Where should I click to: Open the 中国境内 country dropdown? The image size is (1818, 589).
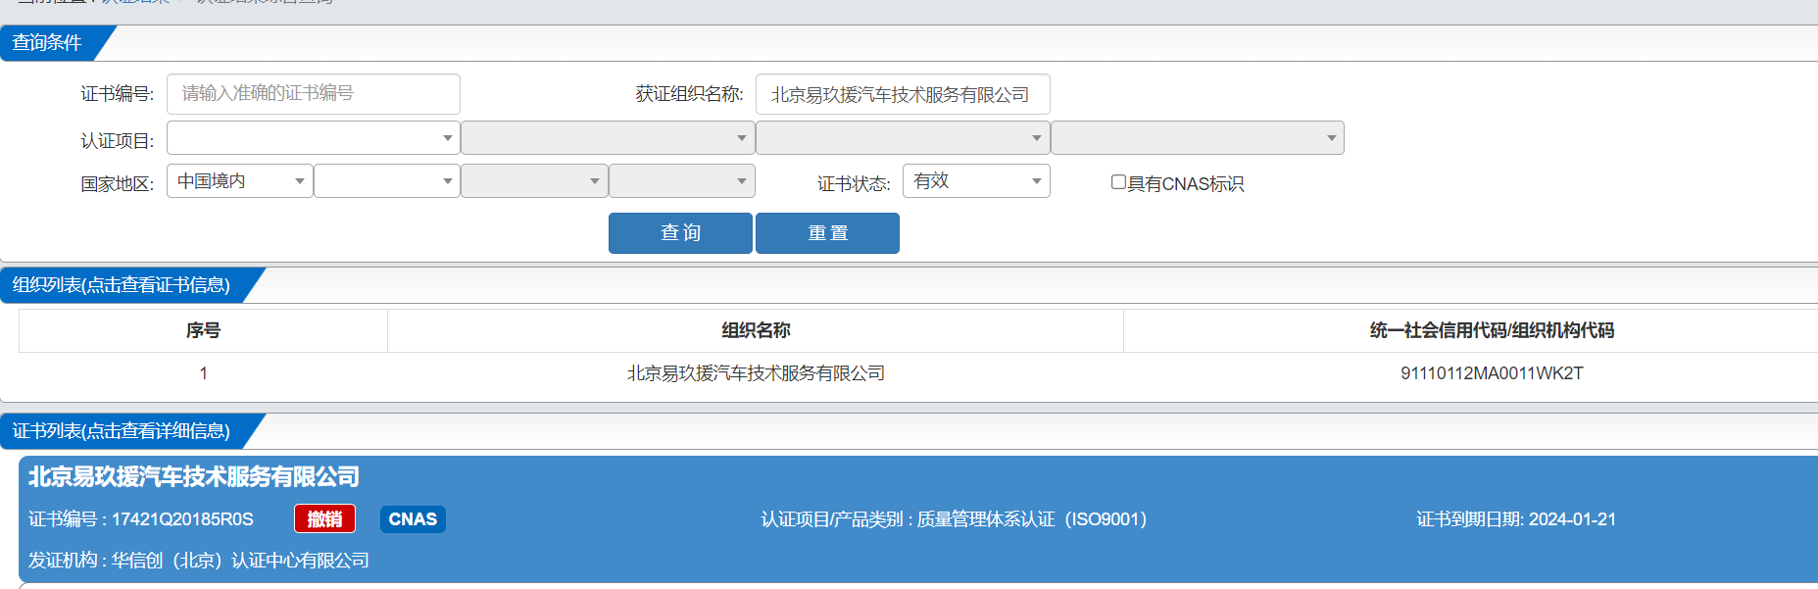click(240, 181)
